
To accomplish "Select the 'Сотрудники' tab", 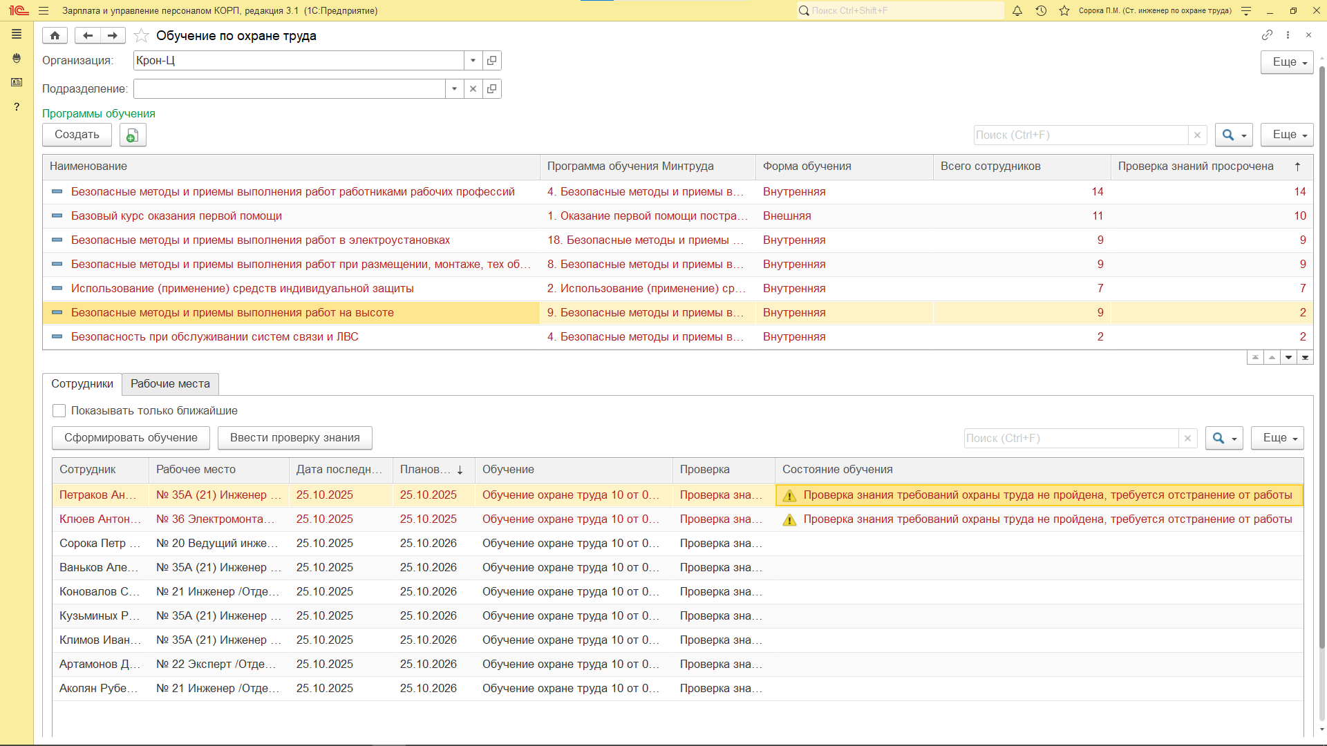I will click(82, 383).
